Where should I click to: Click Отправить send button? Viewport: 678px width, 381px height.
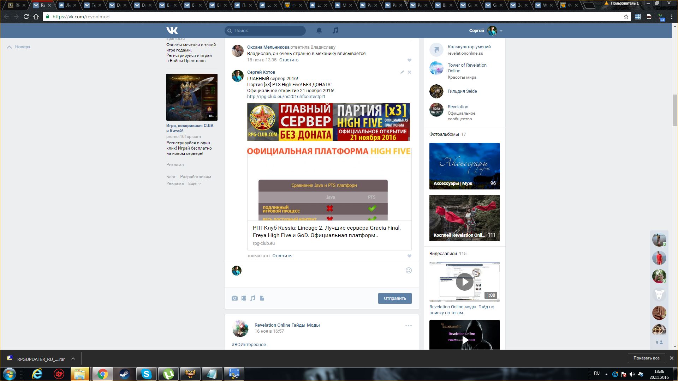click(395, 298)
